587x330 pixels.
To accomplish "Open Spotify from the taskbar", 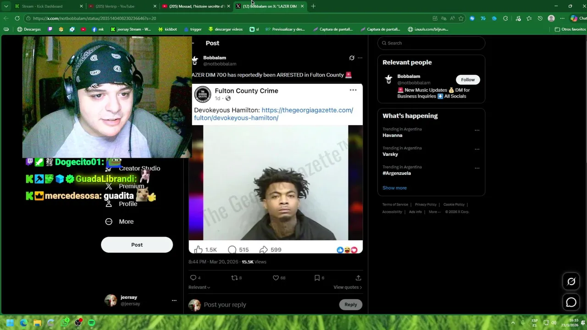I will 91,323.
